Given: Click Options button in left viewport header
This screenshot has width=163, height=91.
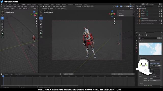Looking at the screenshot, I should point(35,9).
